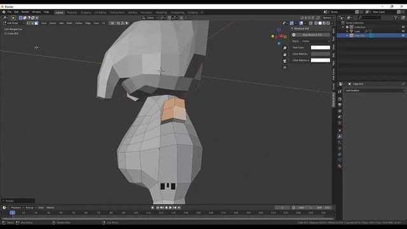This screenshot has width=407, height=229.
Task: Open the Edit menu
Action: tap(17, 12)
